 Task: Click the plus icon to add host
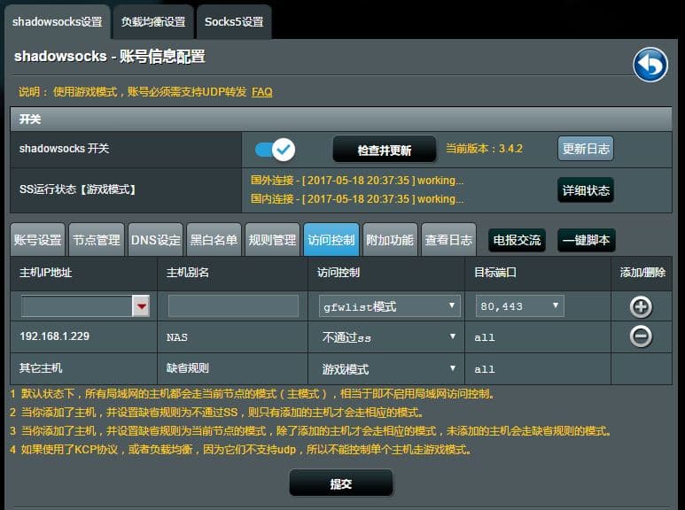click(640, 307)
